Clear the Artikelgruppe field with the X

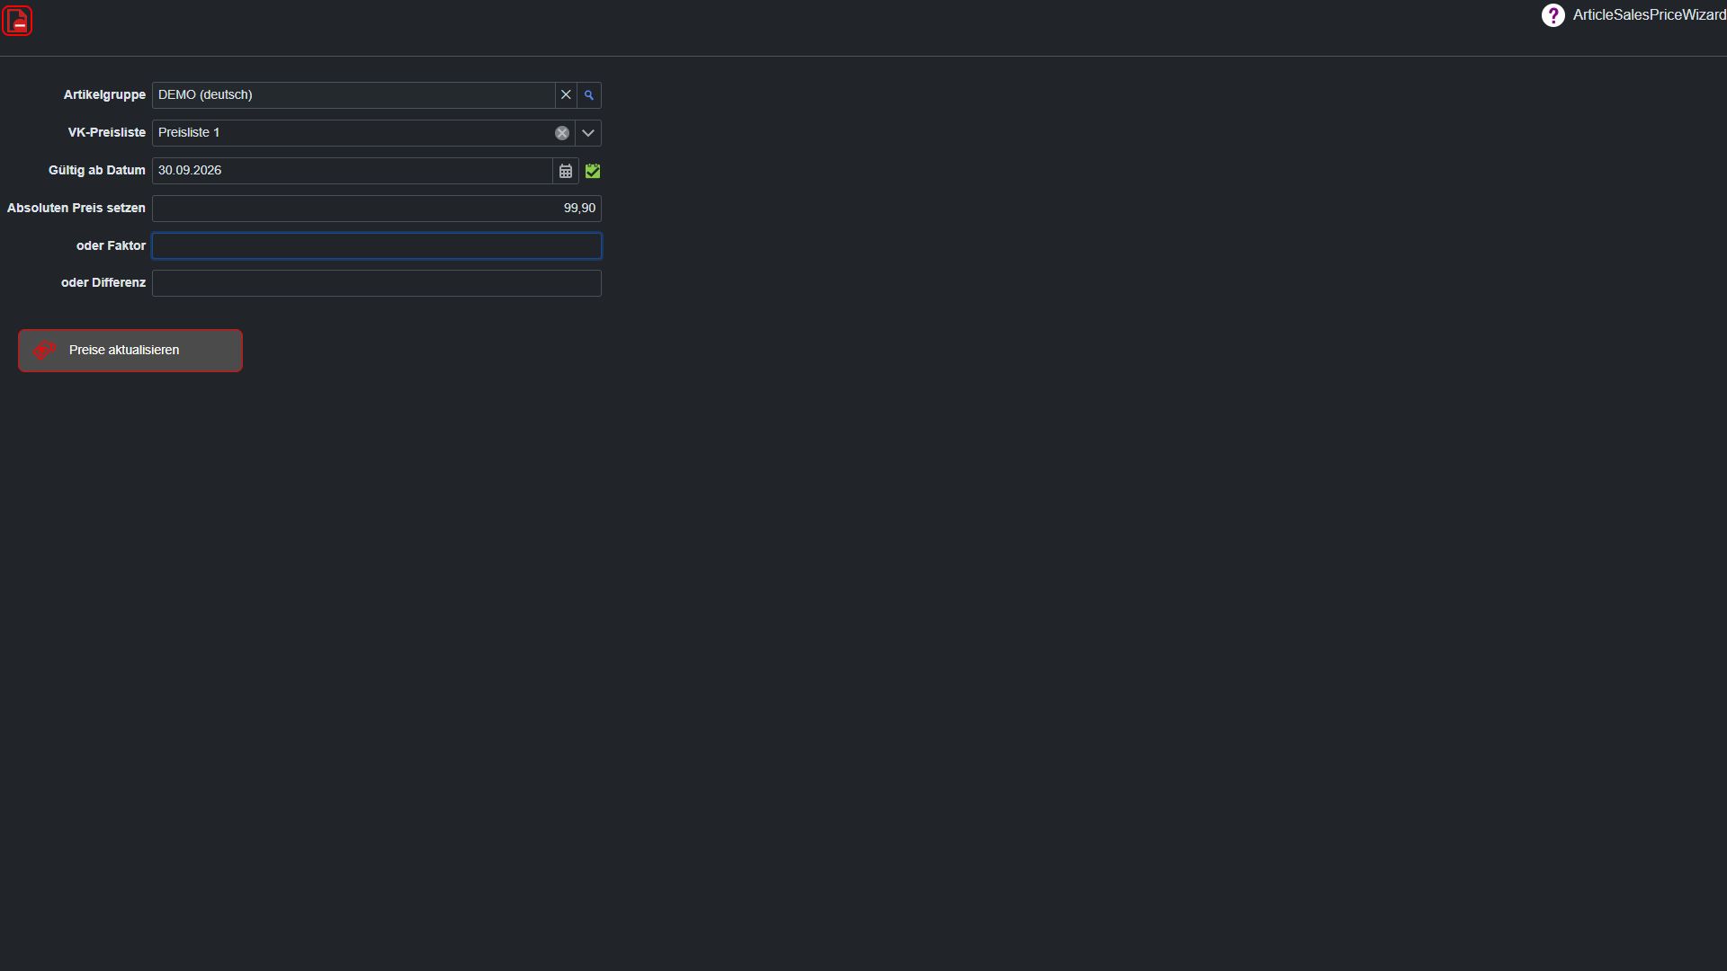566,95
